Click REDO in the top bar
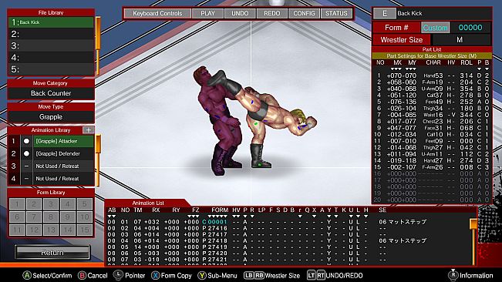The width and height of the screenshot is (502, 282). (271, 13)
